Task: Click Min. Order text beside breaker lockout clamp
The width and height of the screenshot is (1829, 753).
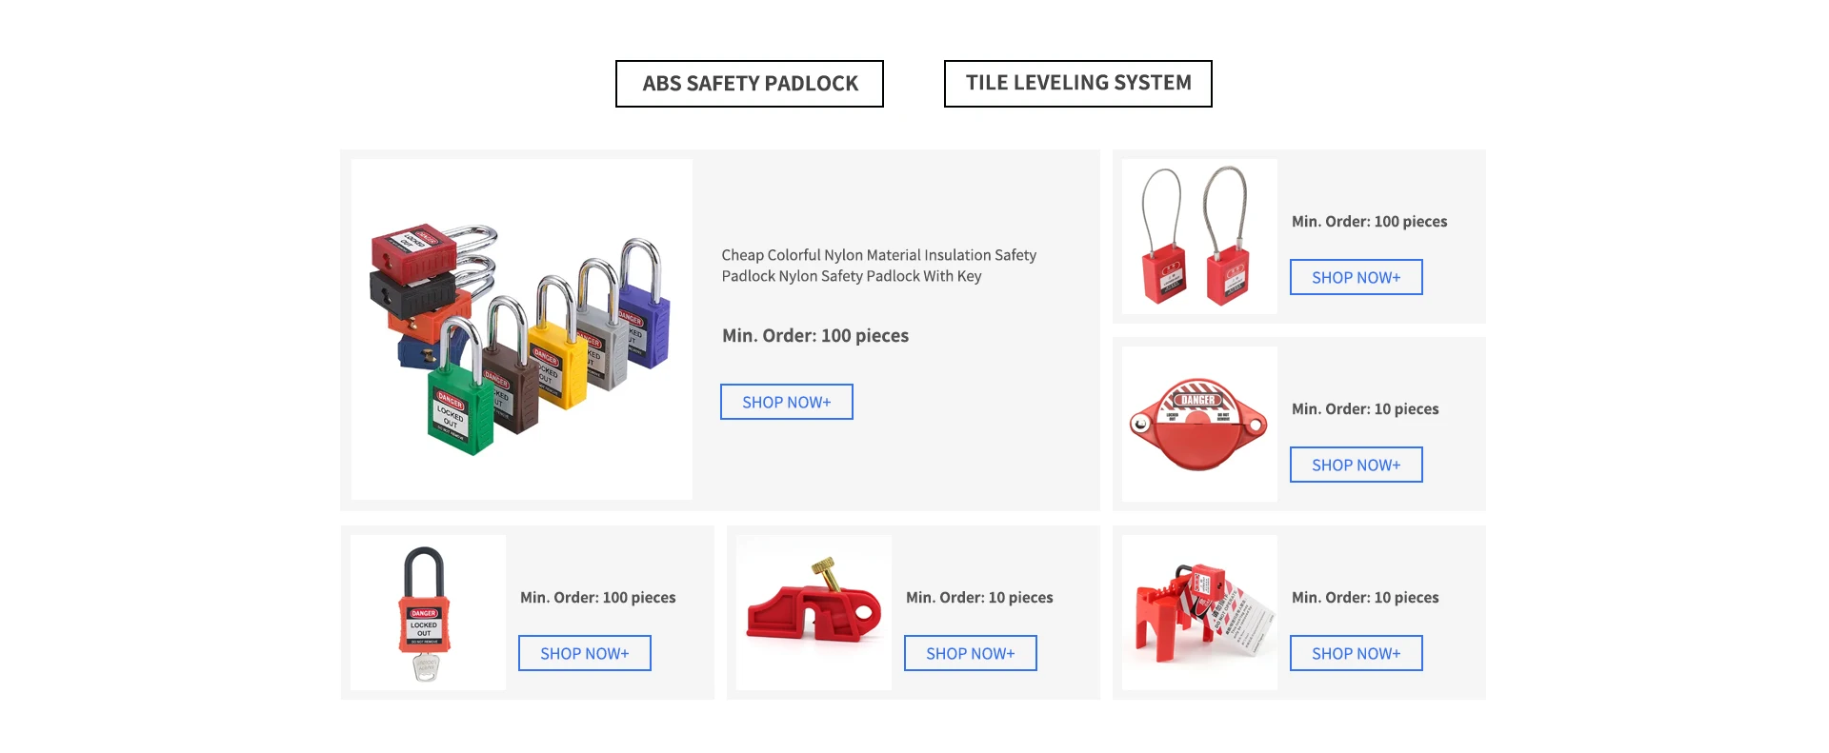Action: pyautogui.click(x=979, y=598)
